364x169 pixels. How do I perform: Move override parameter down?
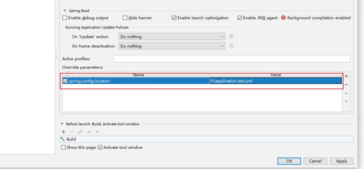(346, 101)
